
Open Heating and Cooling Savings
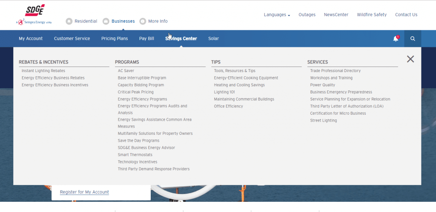(239, 85)
